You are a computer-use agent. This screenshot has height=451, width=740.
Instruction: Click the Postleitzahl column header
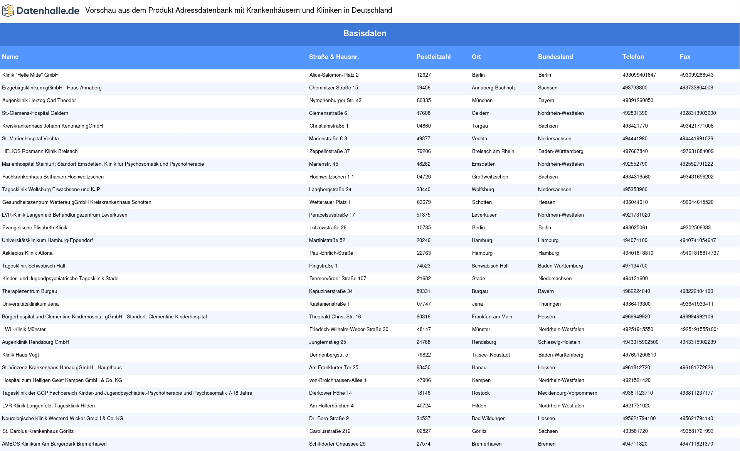pyautogui.click(x=434, y=57)
